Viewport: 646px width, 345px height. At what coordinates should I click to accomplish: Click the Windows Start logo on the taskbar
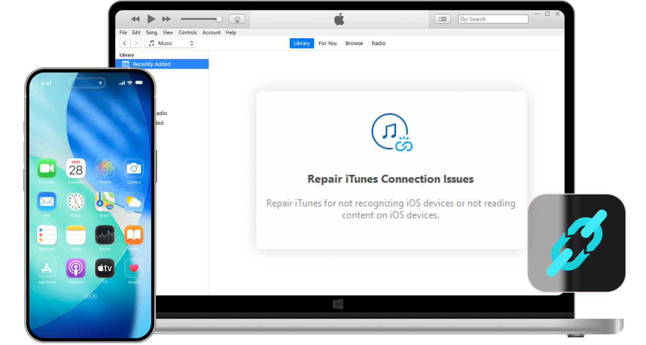click(x=338, y=304)
